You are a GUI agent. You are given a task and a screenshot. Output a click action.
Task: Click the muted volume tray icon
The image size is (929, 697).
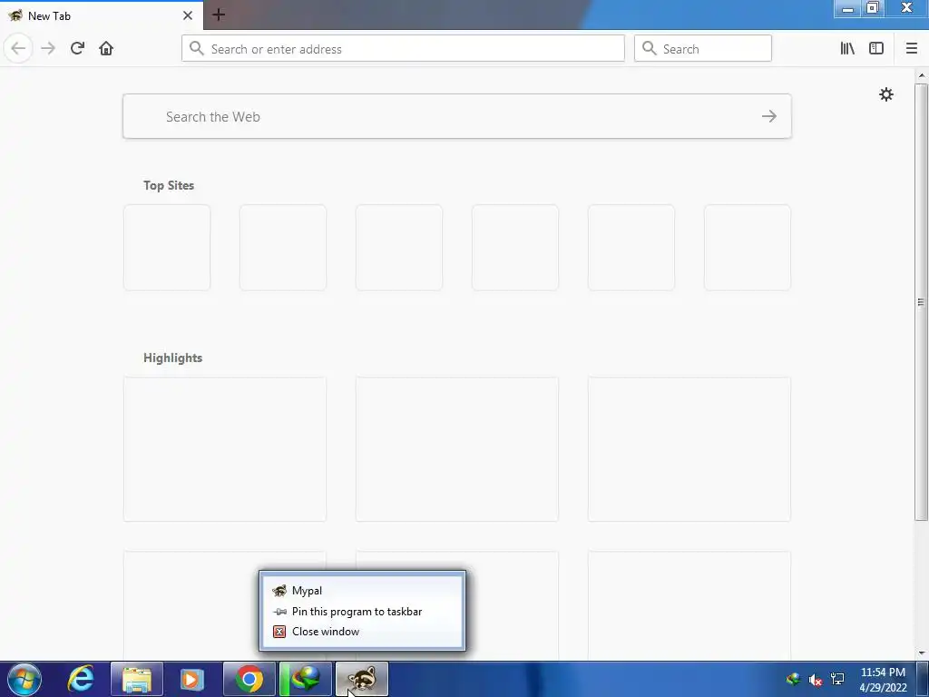click(x=816, y=680)
